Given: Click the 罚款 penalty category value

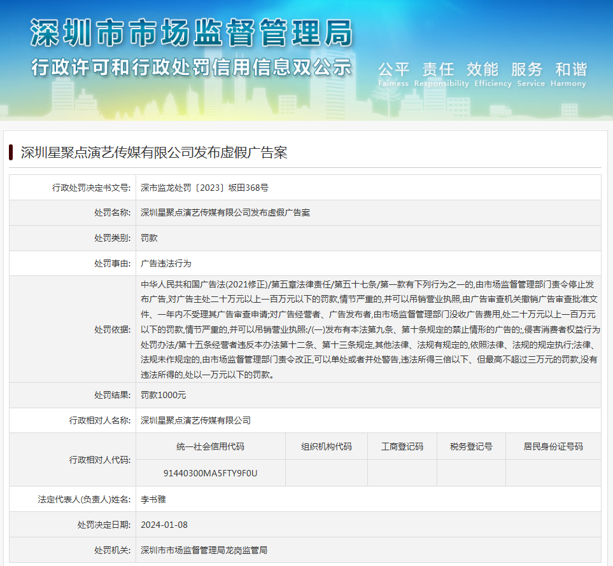Looking at the screenshot, I should click(149, 238).
